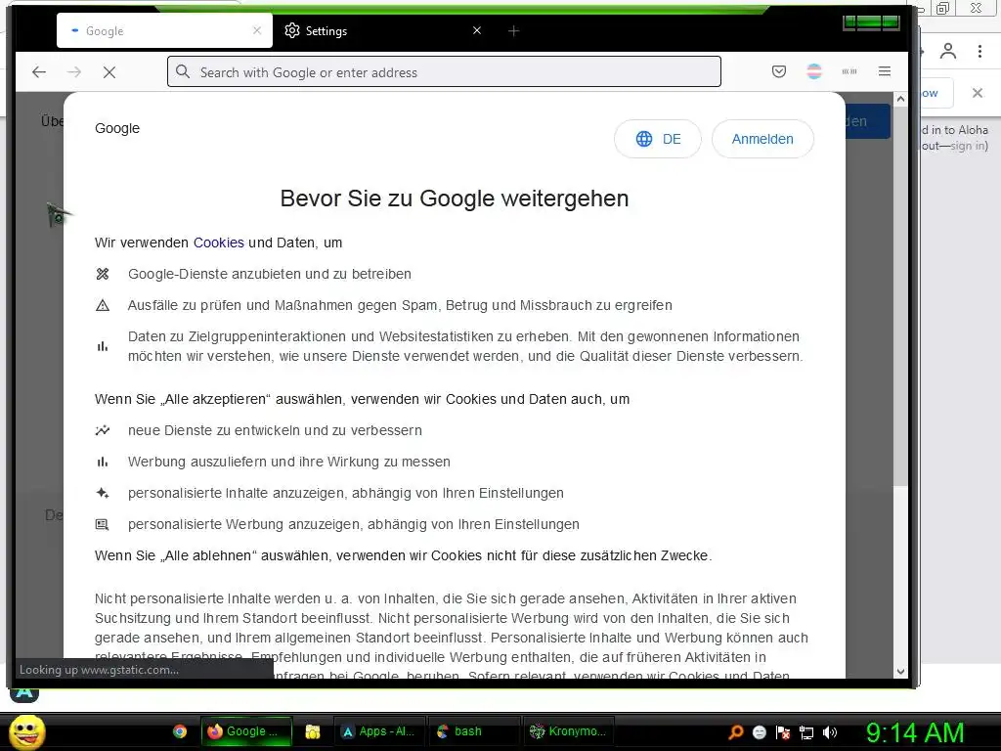Click the scrollbar up arrow of the page
This screenshot has width=1001, height=751.
900,99
